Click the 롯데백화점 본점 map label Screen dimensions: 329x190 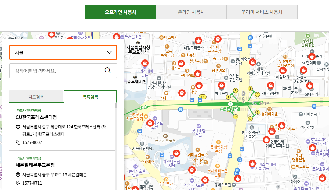point(219,149)
